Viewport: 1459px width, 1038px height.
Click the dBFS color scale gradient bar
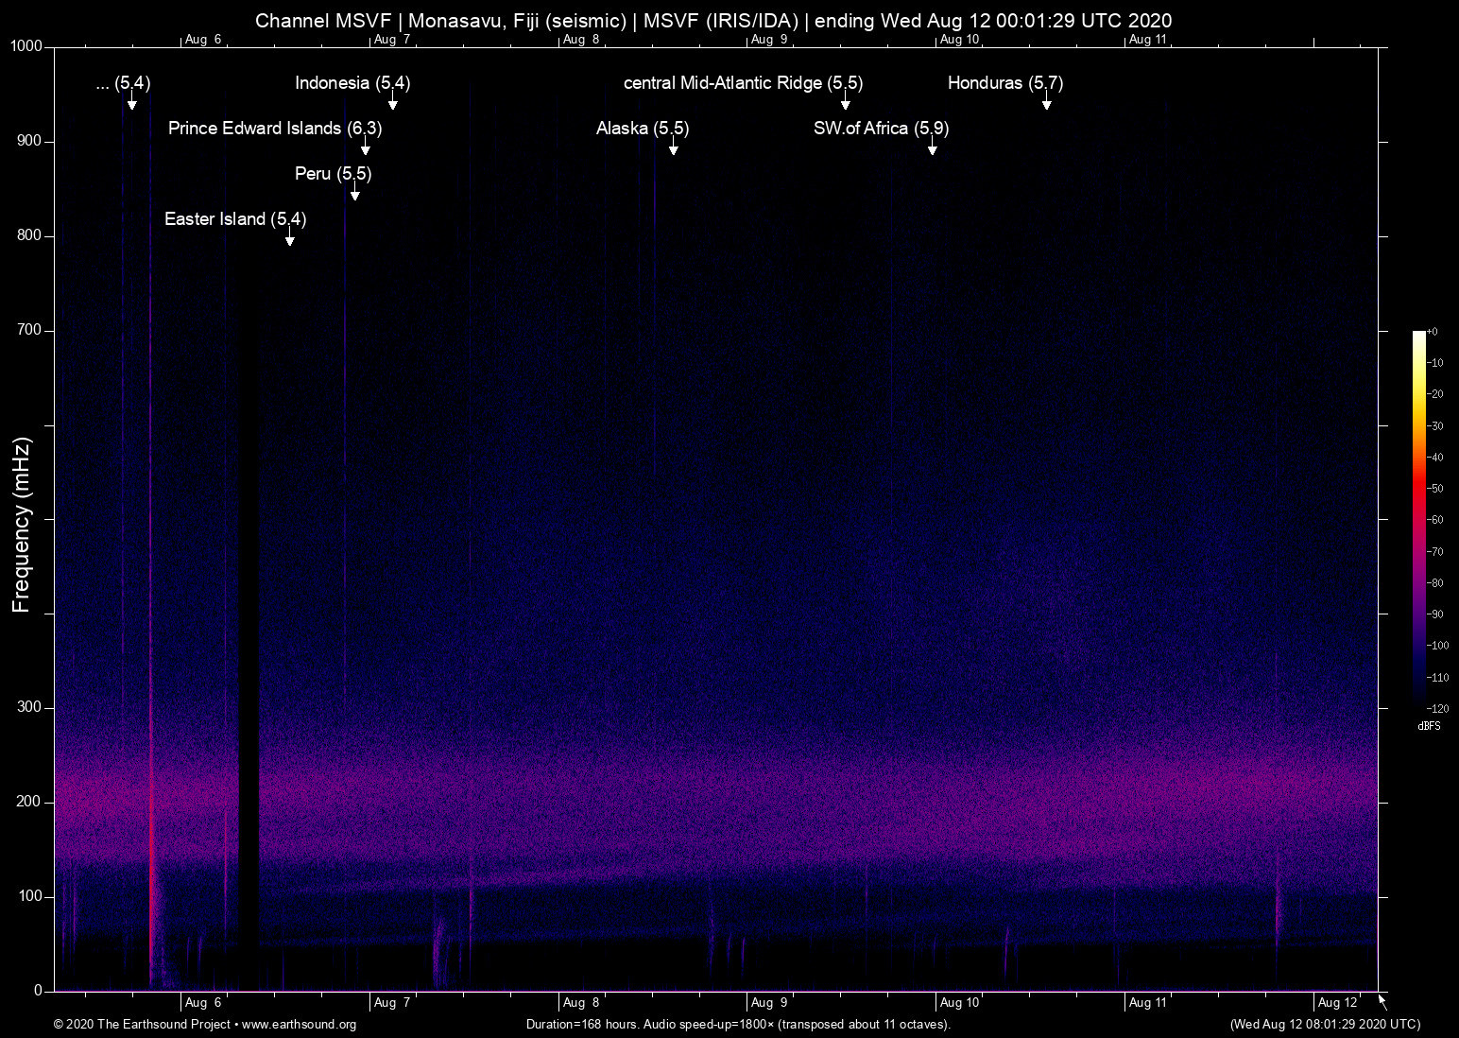pos(1419,518)
